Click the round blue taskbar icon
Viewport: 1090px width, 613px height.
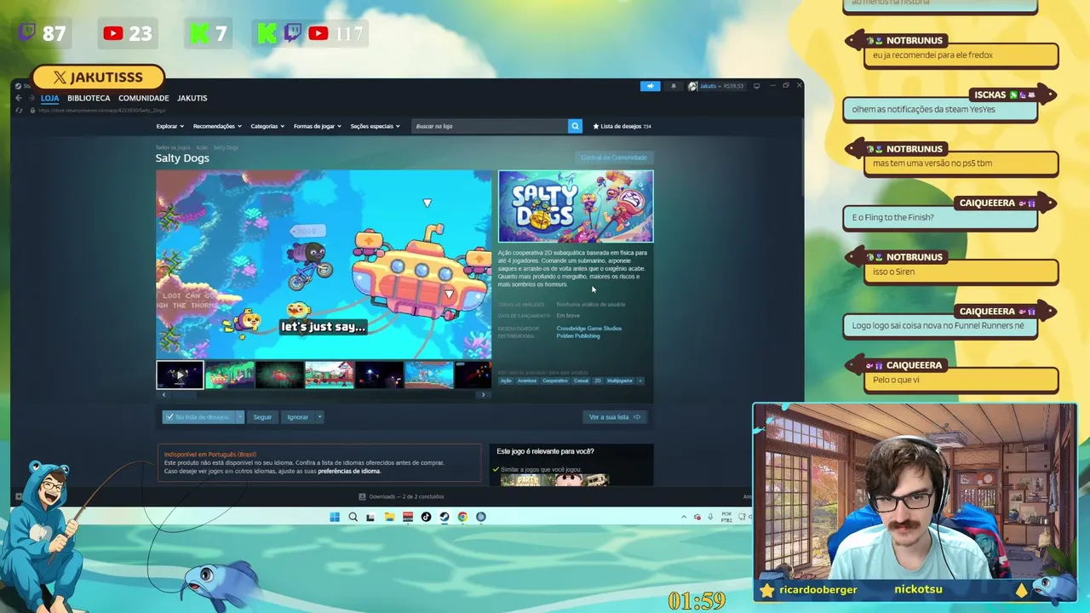[481, 517]
